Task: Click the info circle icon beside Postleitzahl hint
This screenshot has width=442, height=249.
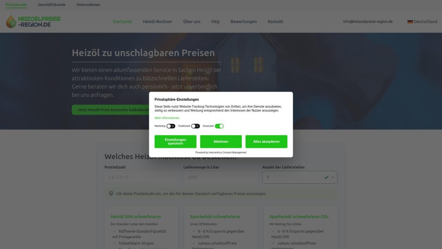Action: [111, 193]
